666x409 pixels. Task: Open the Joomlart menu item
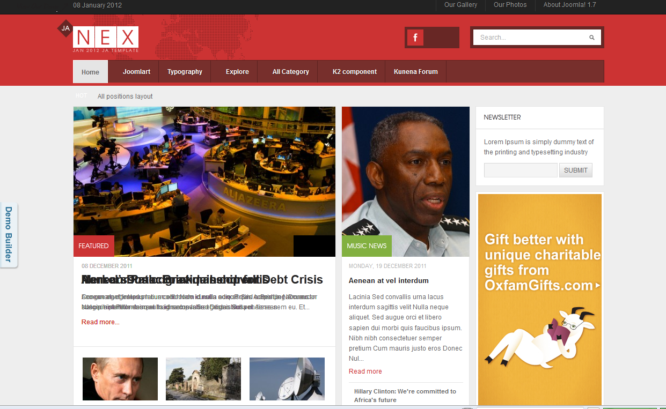pos(136,72)
